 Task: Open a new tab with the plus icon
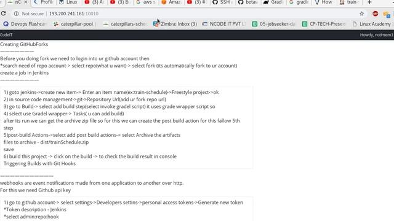pos(369,2)
